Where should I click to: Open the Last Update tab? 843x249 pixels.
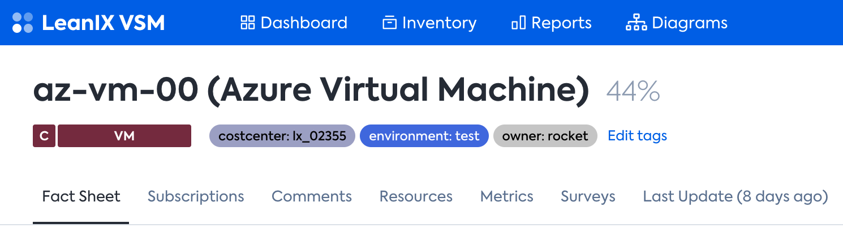pos(736,196)
